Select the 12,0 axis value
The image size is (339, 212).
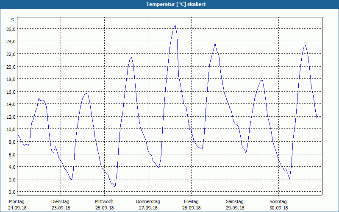pyautogui.click(x=11, y=117)
